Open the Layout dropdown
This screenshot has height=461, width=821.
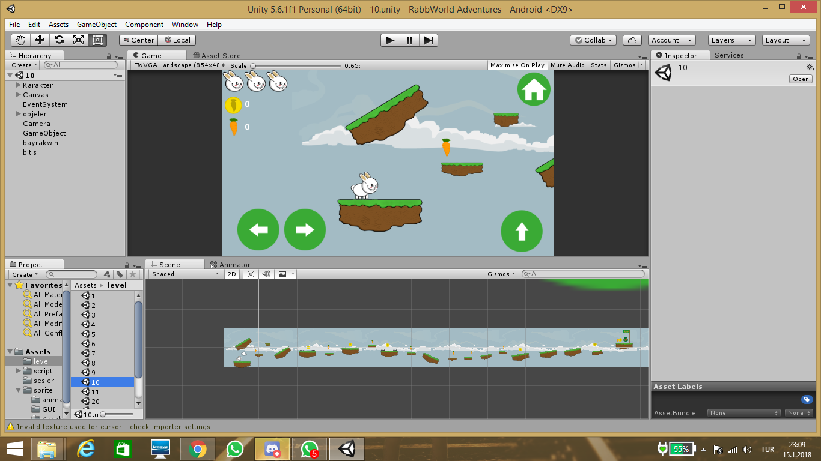point(786,40)
